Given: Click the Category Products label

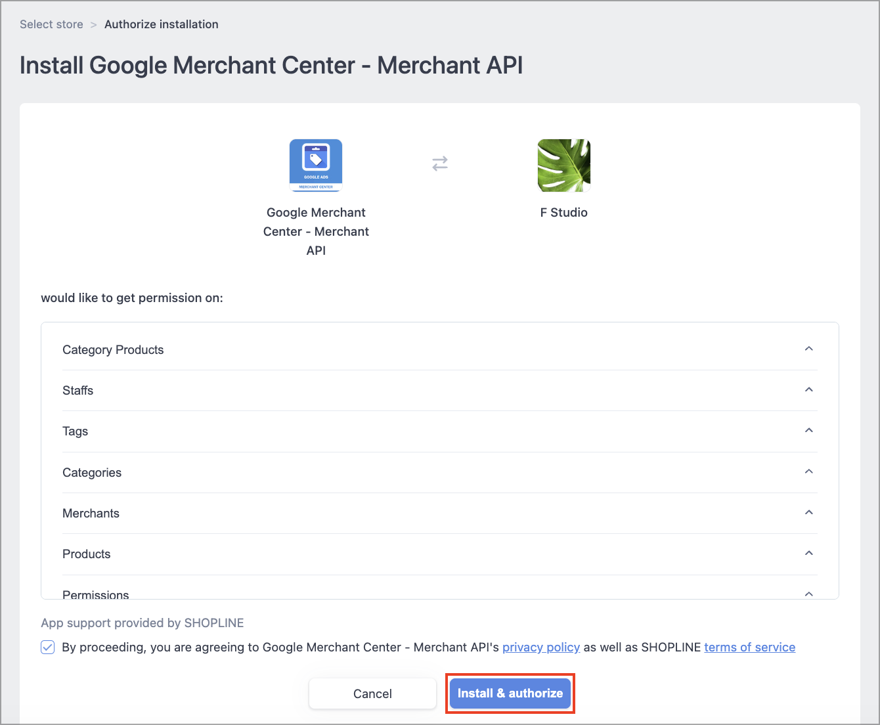Looking at the screenshot, I should click(x=113, y=350).
